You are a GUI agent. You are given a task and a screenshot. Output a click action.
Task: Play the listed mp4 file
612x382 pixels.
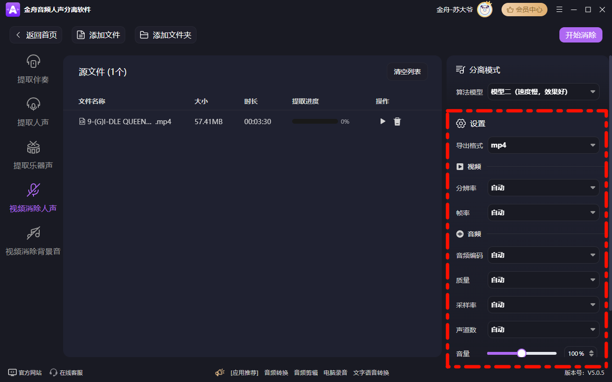pos(382,122)
